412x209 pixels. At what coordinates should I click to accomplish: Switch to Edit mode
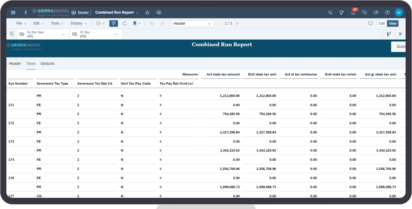coord(382,24)
